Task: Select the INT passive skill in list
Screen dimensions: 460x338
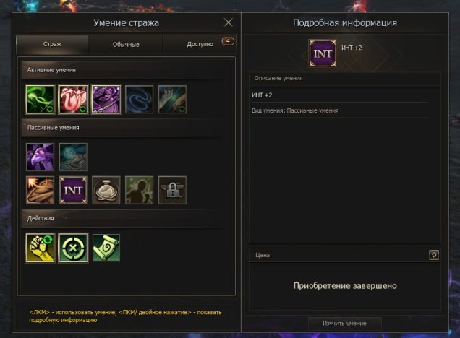Action: pyautogui.click(x=73, y=190)
